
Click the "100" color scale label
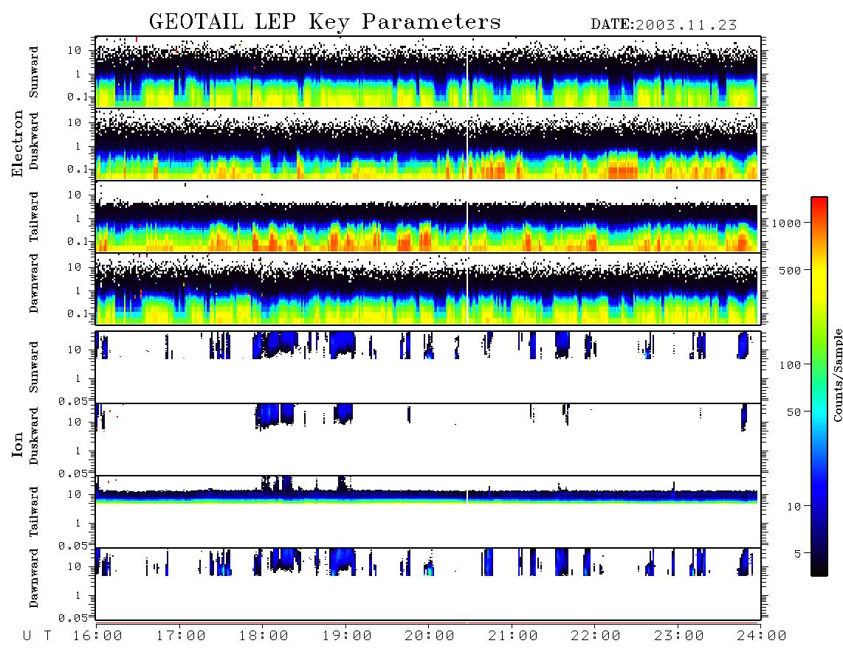[791, 365]
